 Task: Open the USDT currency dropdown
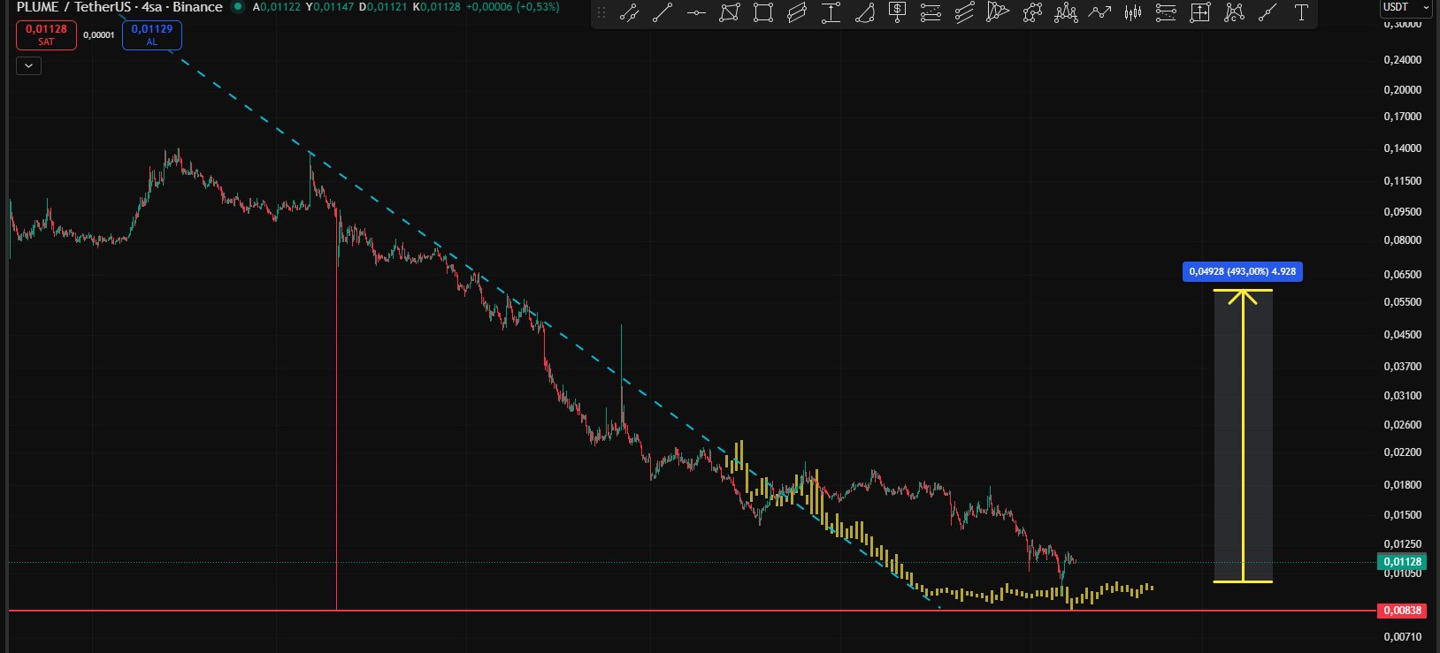1405,7
